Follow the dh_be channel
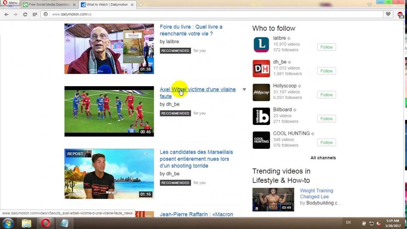The height and width of the screenshot is (229, 407). click(327, 71)
